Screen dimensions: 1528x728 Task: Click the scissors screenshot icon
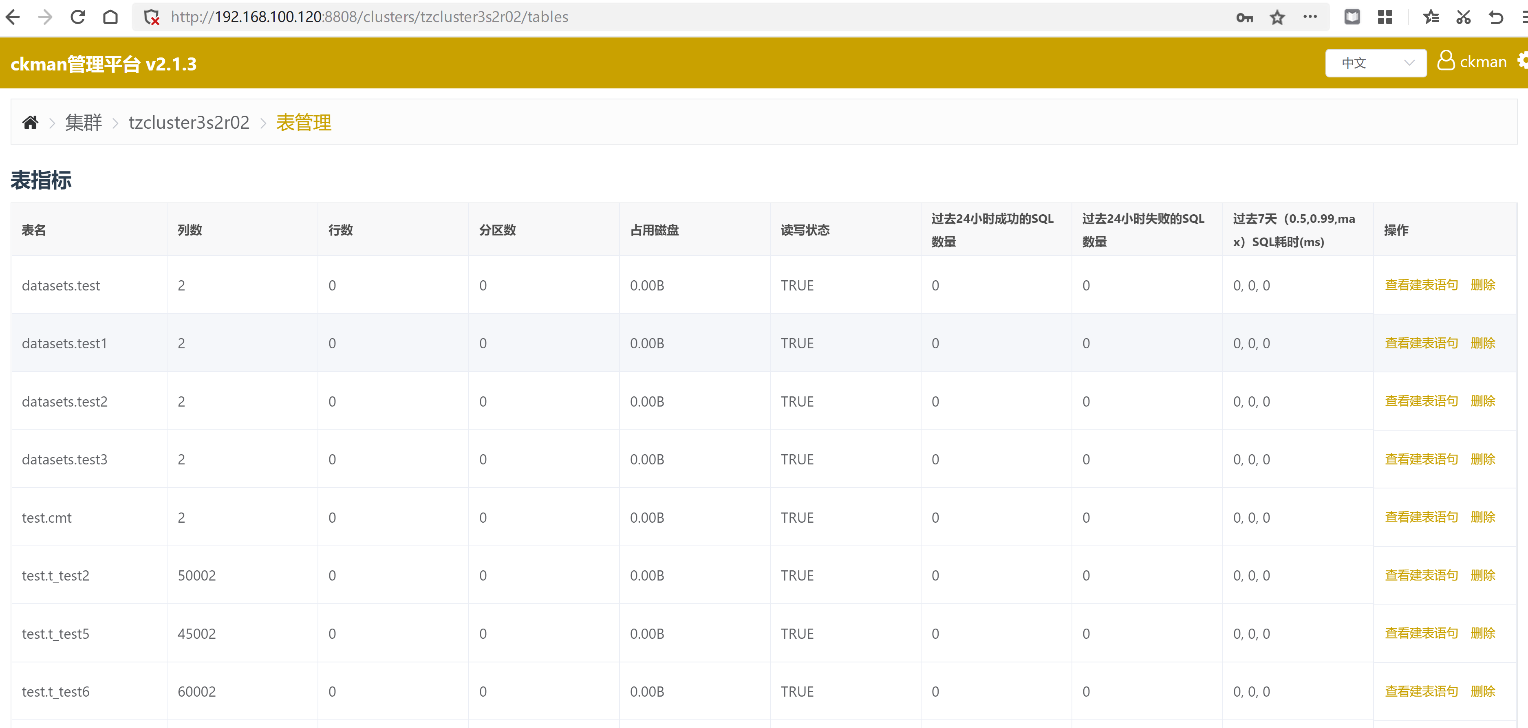click(1463, 17)
